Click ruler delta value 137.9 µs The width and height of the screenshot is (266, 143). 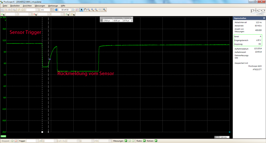coord(126,20)
